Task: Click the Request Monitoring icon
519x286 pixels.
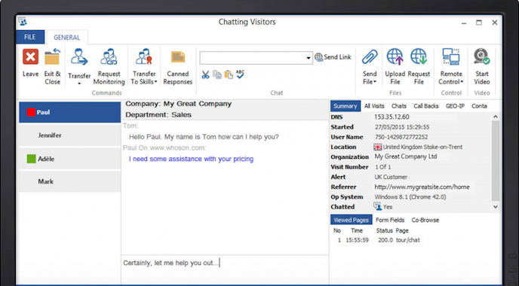Action: (109, 56)
